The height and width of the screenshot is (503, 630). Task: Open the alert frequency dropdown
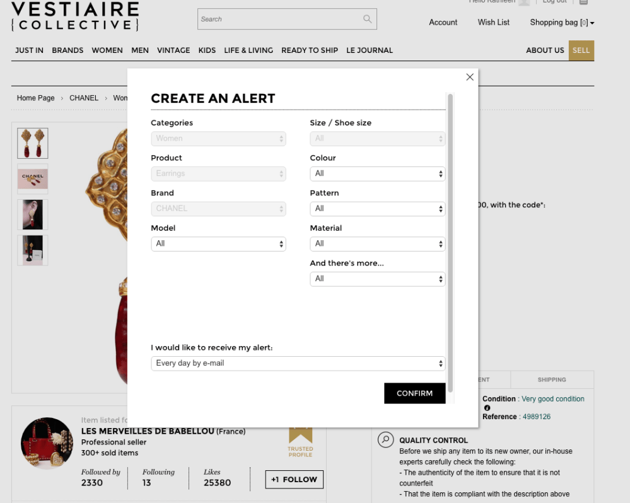[298, 363]
